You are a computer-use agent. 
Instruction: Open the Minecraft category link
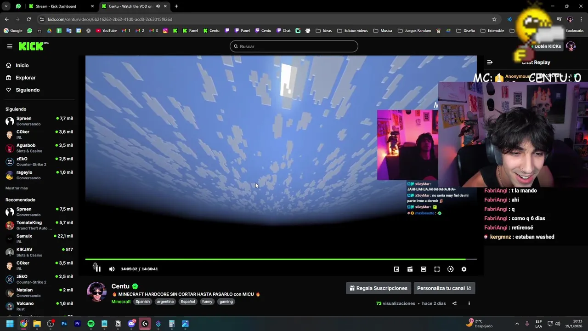pyautogui.click(x=121, y=302)
